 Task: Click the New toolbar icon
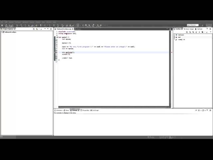coord(2,25)
